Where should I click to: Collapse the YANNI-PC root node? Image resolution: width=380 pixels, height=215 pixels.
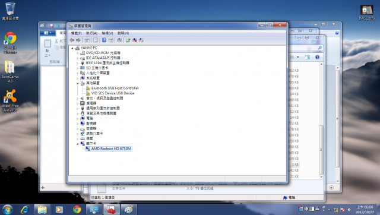pyautogui.click(x=72, y=48)
